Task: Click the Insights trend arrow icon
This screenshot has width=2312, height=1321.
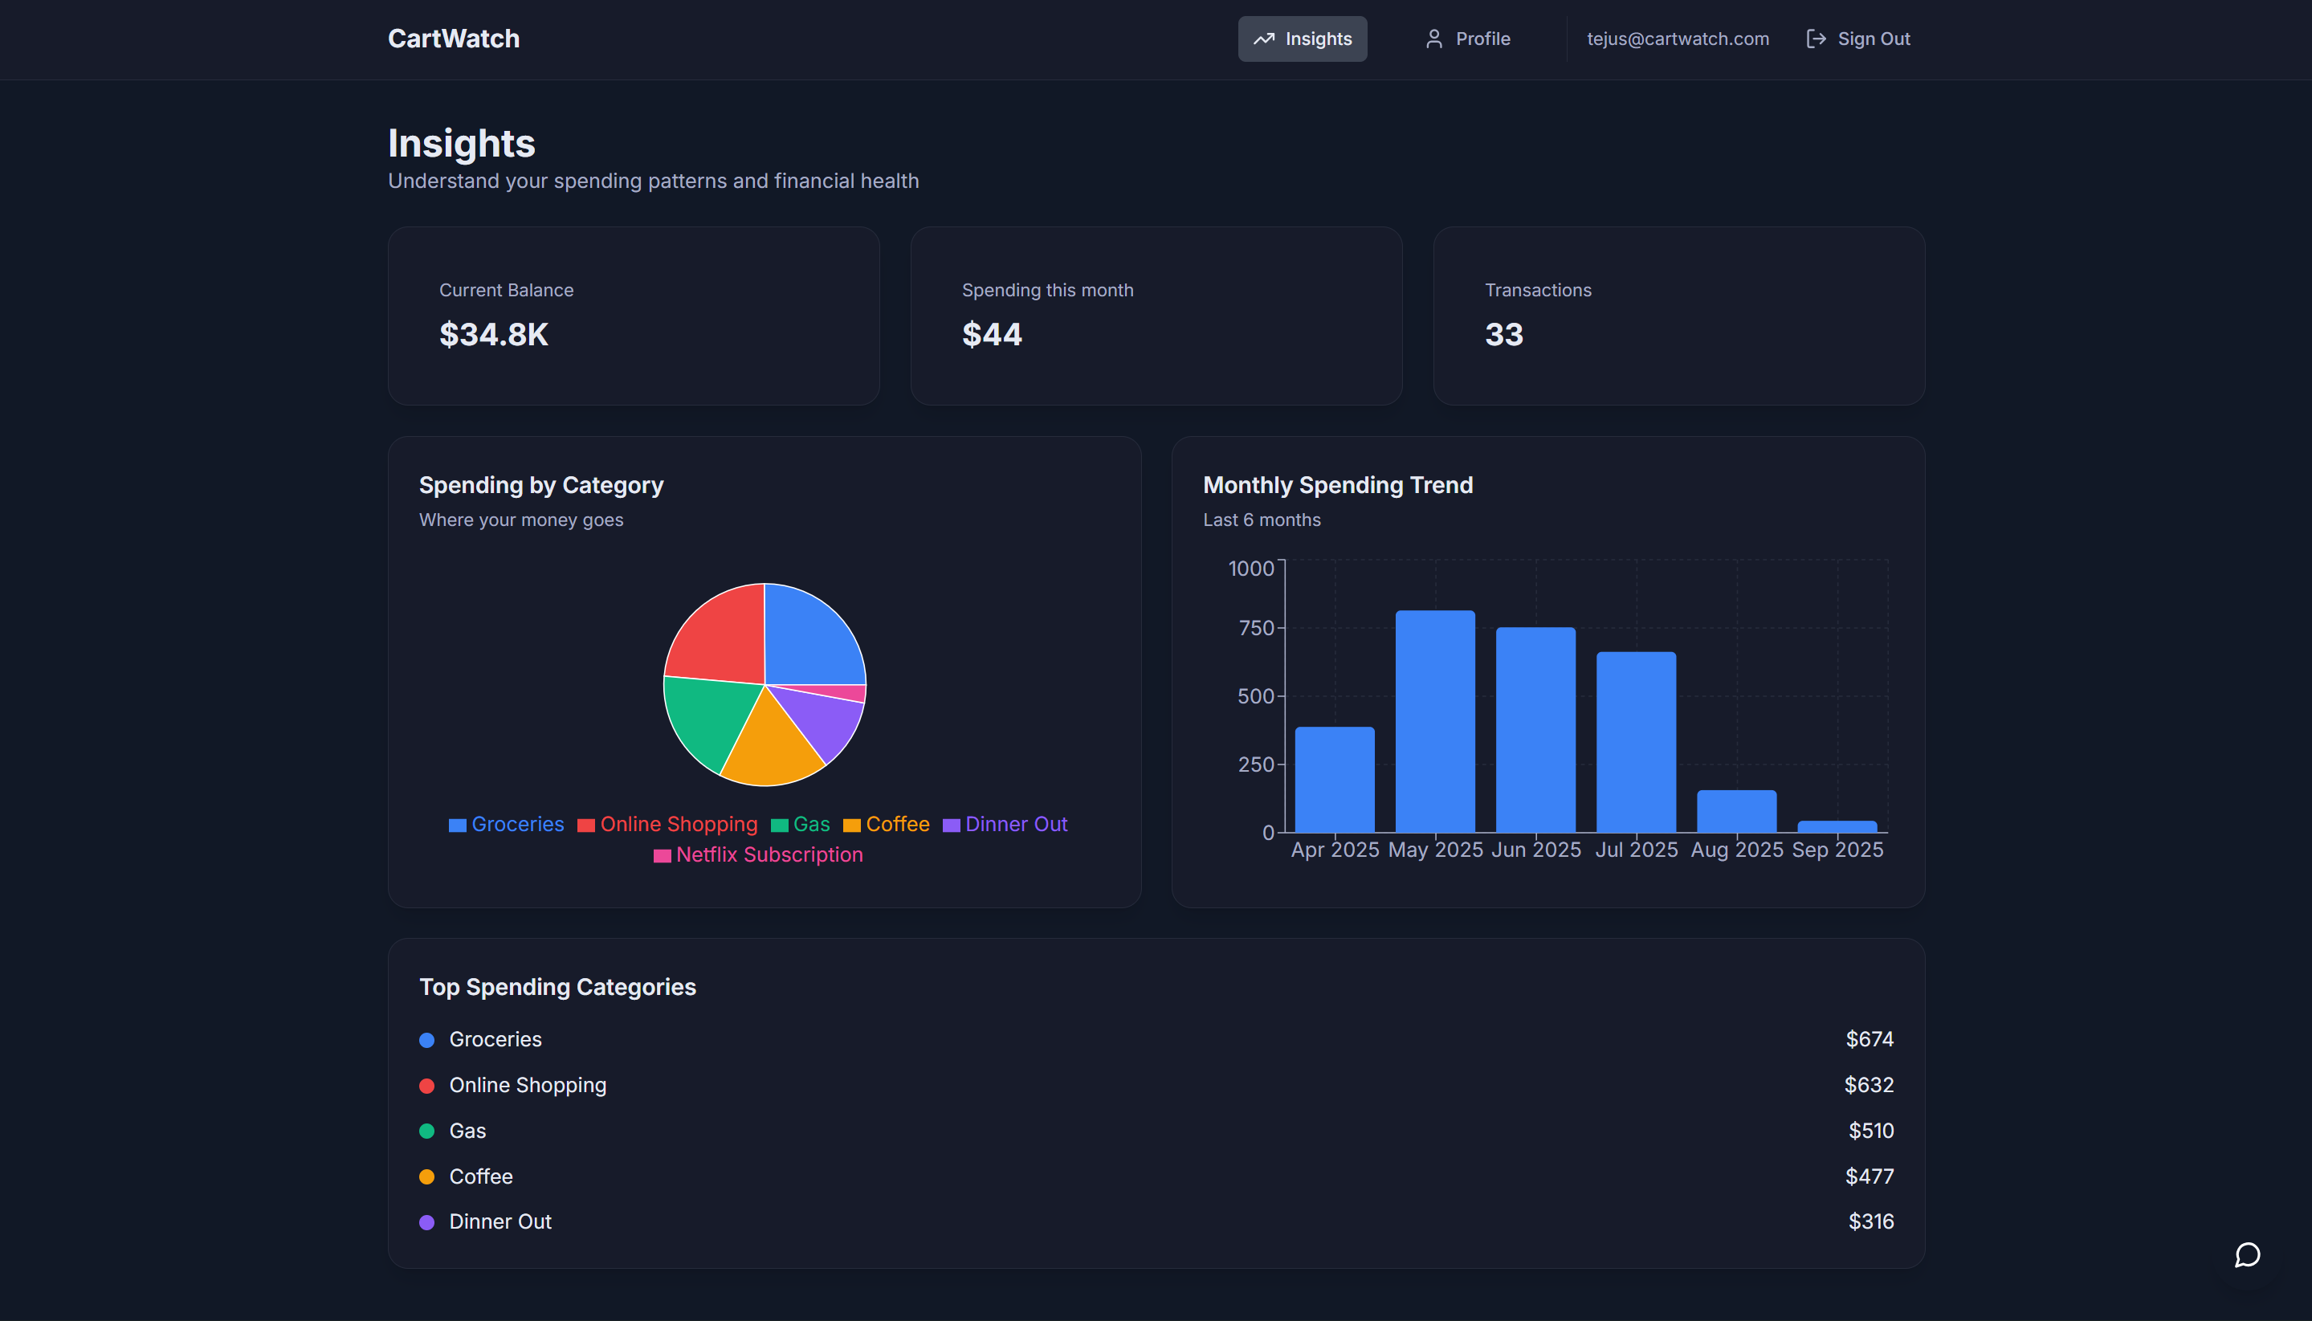Action: point(1263,39)
